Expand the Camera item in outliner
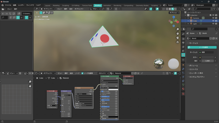 188,18
